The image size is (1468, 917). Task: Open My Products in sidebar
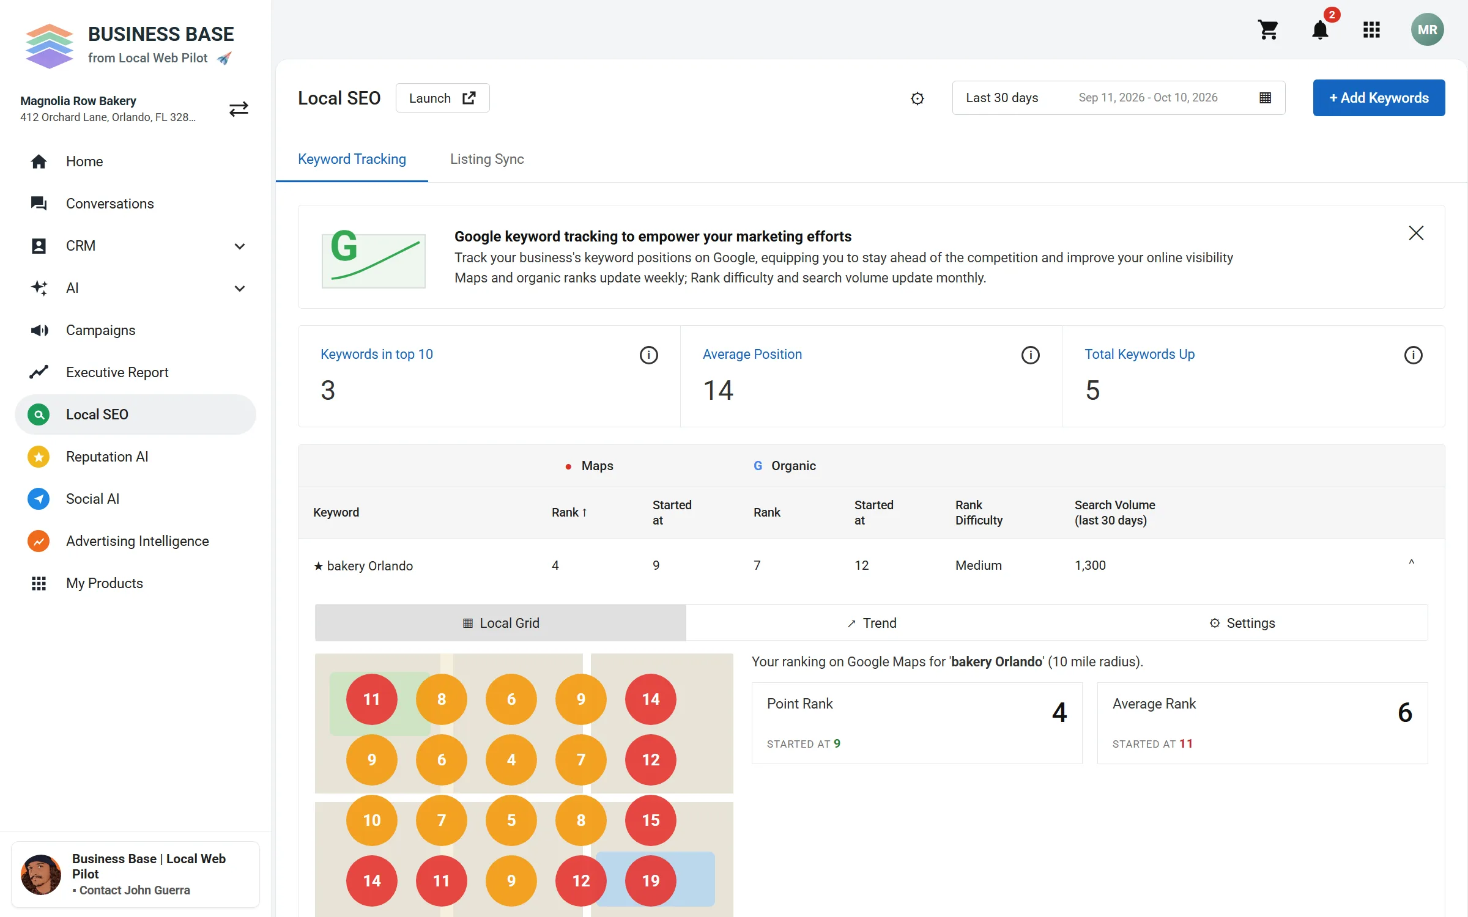[135, 583]
